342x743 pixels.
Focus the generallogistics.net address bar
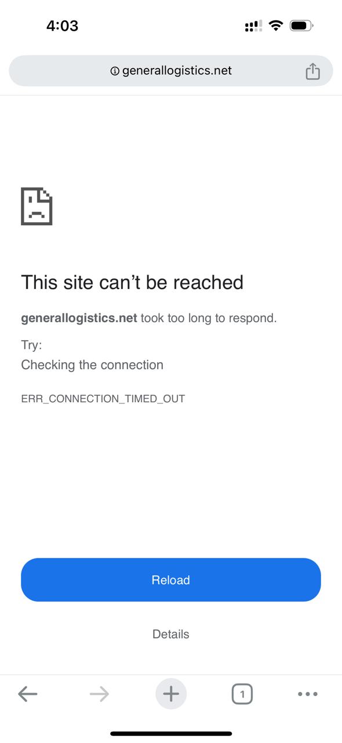171,71
